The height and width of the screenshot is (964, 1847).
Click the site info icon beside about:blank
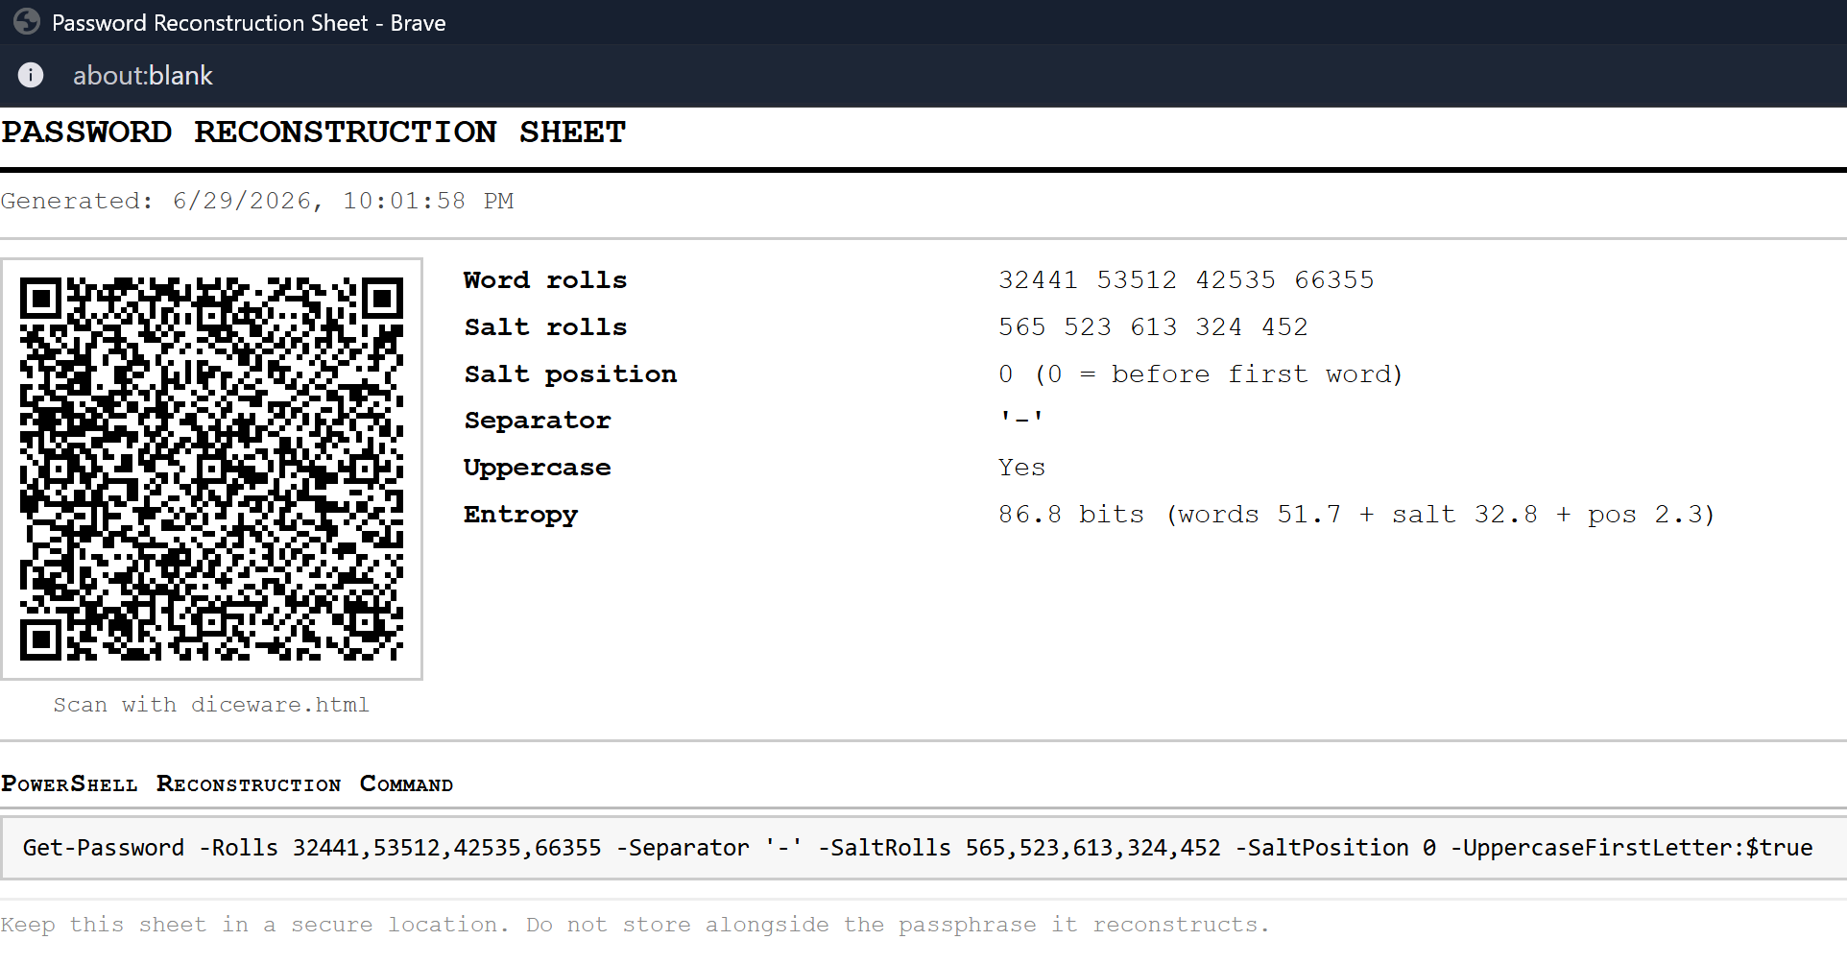pyautogui.click(x=31, y=75)
